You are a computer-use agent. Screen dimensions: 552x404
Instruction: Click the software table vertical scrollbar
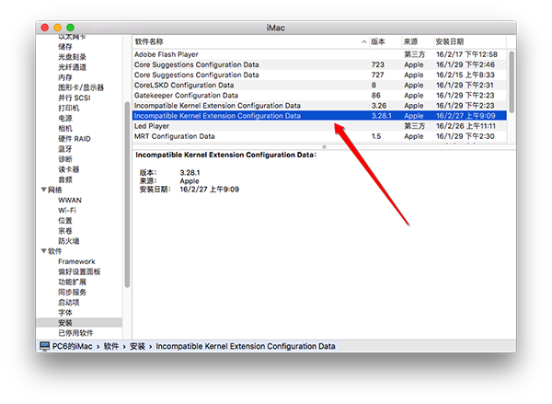[x=512, y=82]
